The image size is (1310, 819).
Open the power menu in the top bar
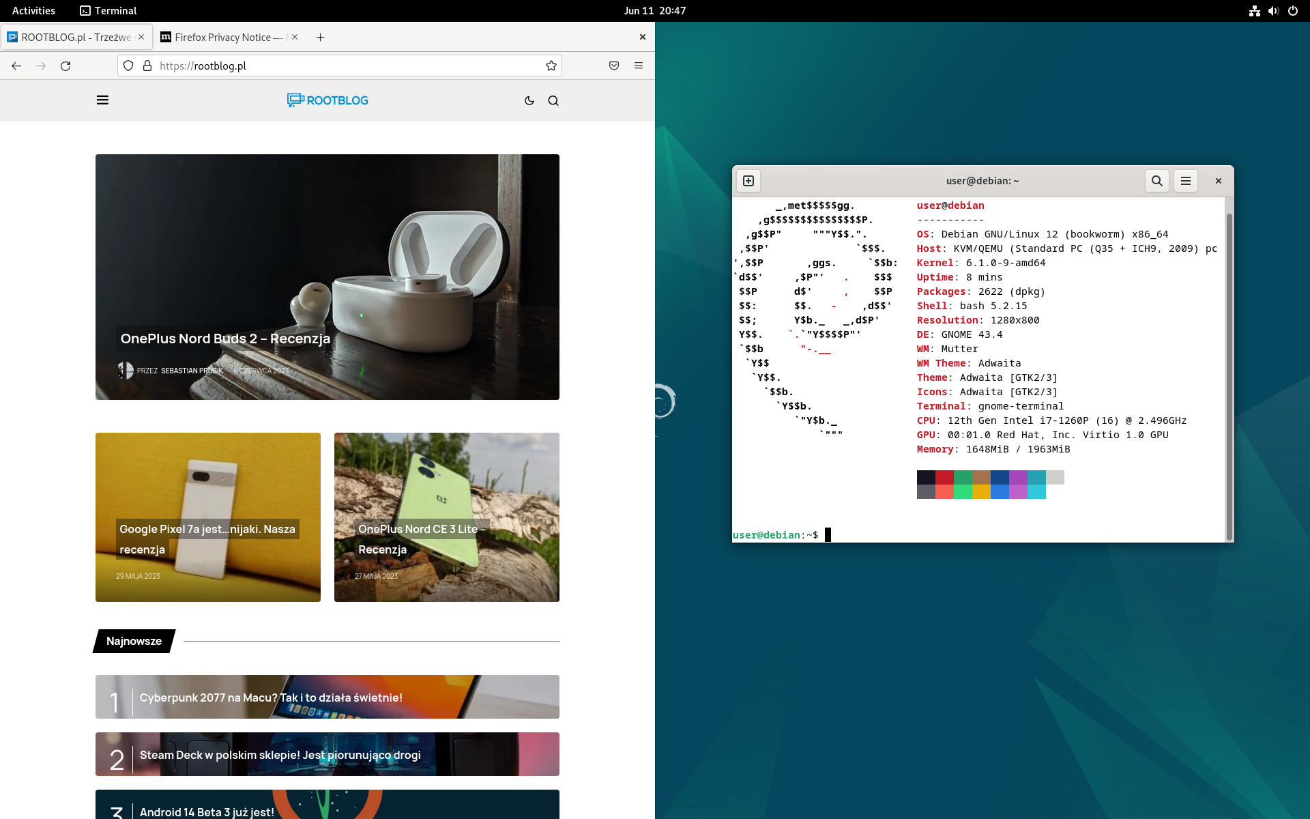click(x=1293, y=10)
